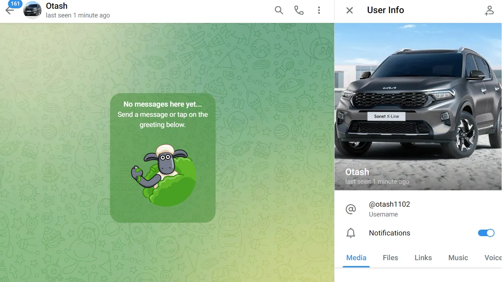Start a voice call with Otash
Image resolution: width=502 pixels, height=282 pixels.
pos(299,10)
